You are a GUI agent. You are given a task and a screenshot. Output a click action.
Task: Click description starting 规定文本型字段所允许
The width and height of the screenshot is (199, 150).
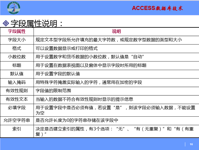pos(109,40)
